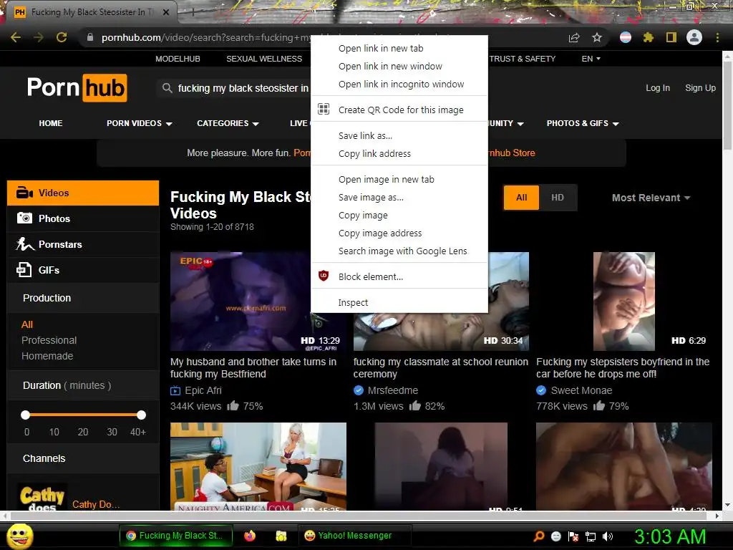Select Copy image from context menu
Image resolution: width=733 pixels, height=550 pixels.
399,215
